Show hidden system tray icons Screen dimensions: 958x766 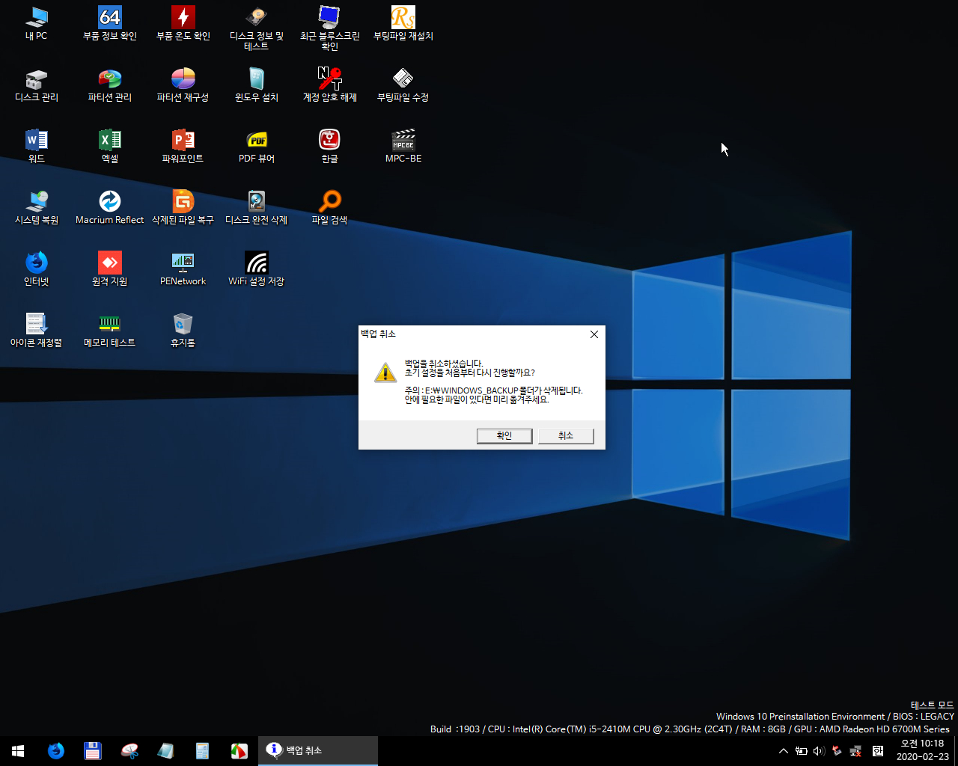(783, 751)
